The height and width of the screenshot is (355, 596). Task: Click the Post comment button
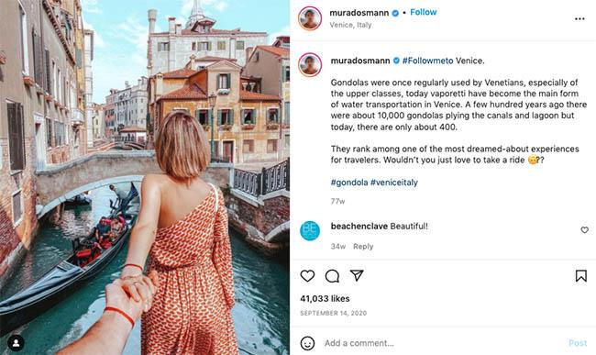point(578,343)
